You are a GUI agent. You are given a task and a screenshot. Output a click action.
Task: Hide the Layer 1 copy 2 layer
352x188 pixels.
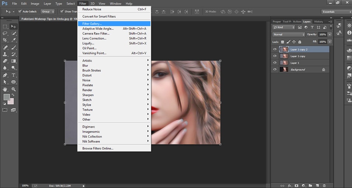point(275,49)
